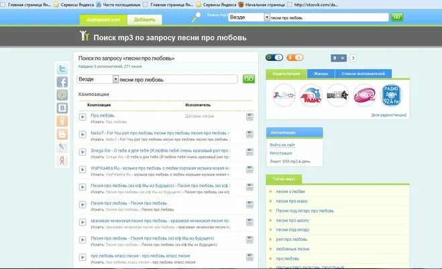Open related search 'любовные песни'
The width and height of the screenshot is (442, 269).
[292, 249]
